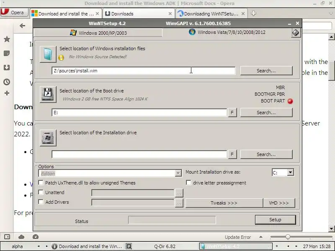
Task: Click the Q-Dir taskbar icon
Action: (x=129, y=246)
